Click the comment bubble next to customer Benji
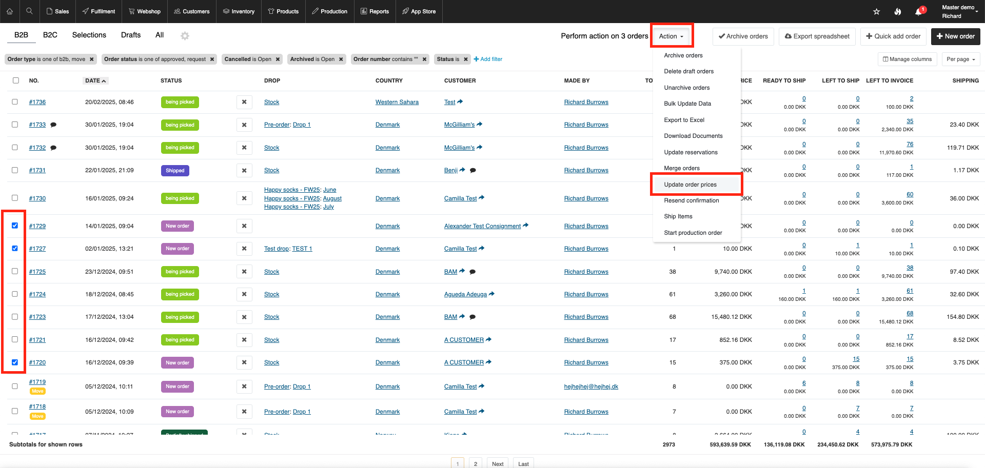The height and width of the screenshot is (468, 985). point(473,170)
